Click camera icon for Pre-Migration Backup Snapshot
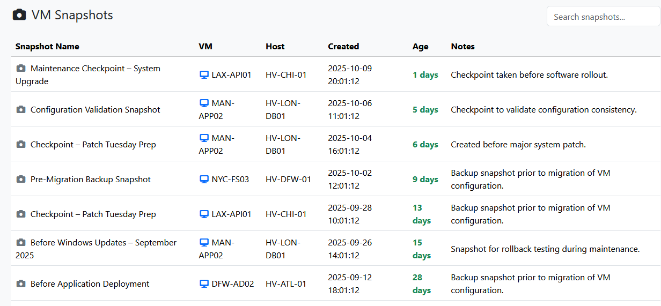 coord(21,180)
